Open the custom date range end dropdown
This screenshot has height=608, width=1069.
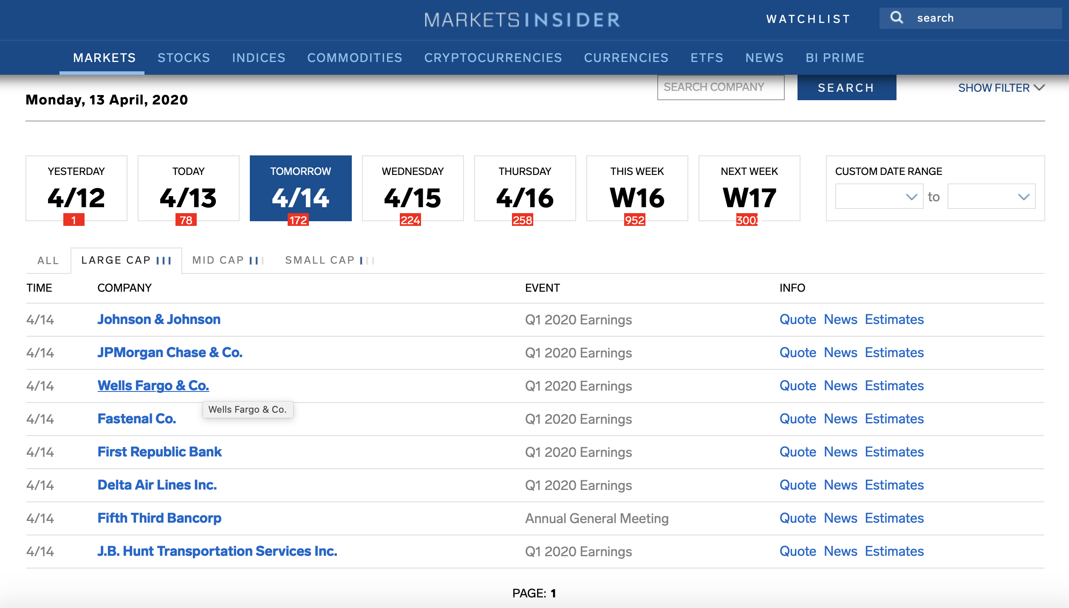coord(991,196)
